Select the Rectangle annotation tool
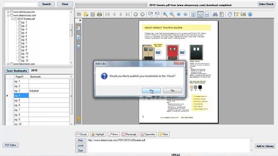The image size is (278, 156). (x=129, y=134)
